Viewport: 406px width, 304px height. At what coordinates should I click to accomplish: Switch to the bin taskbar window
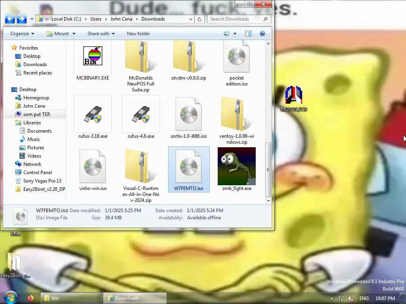click(72, 298)
